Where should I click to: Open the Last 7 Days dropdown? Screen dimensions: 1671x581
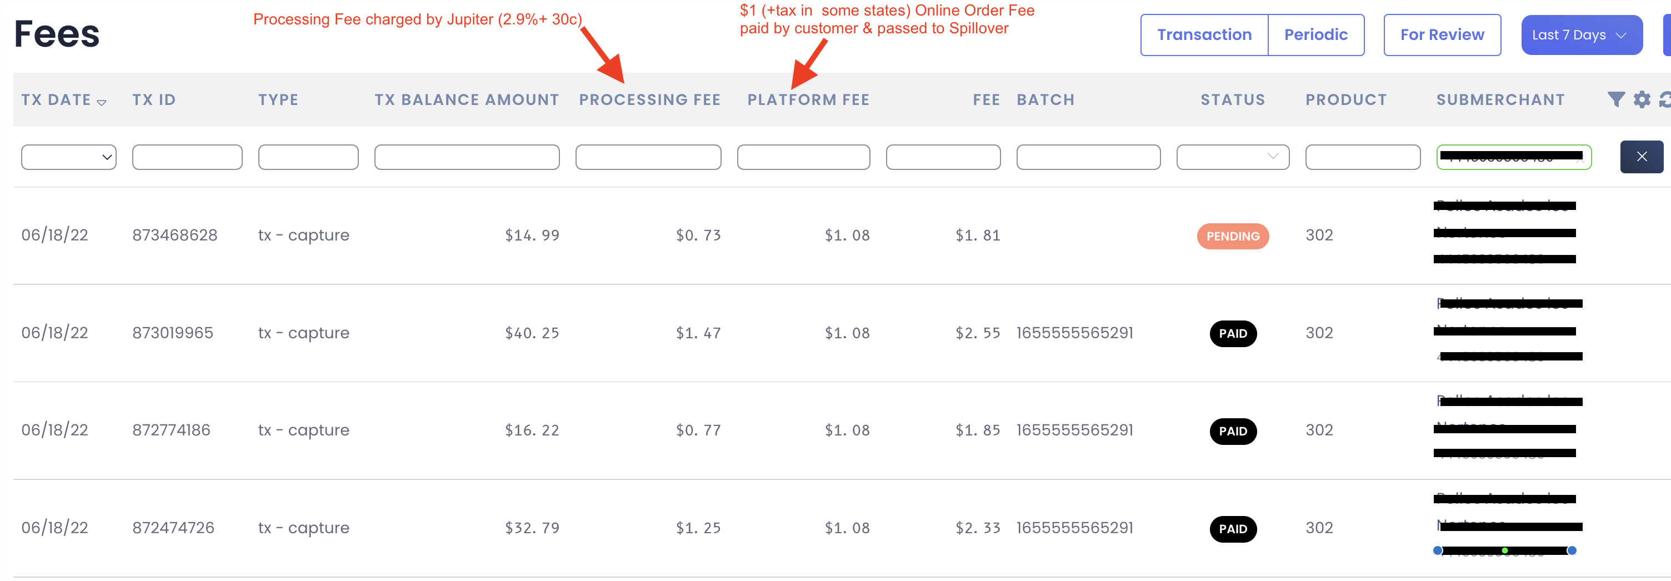(1581, 35)
